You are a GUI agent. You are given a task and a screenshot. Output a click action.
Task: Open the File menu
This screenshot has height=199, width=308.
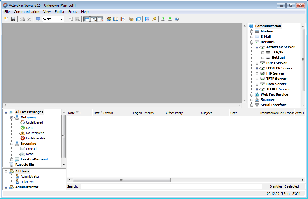7,12
